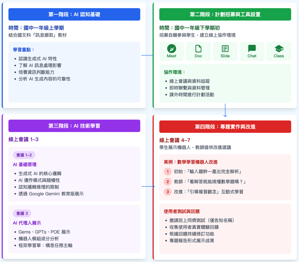
Task: Click bullet 邀請班上同儕測試（僅告知名稱）
Action: (x=202, y=220)
